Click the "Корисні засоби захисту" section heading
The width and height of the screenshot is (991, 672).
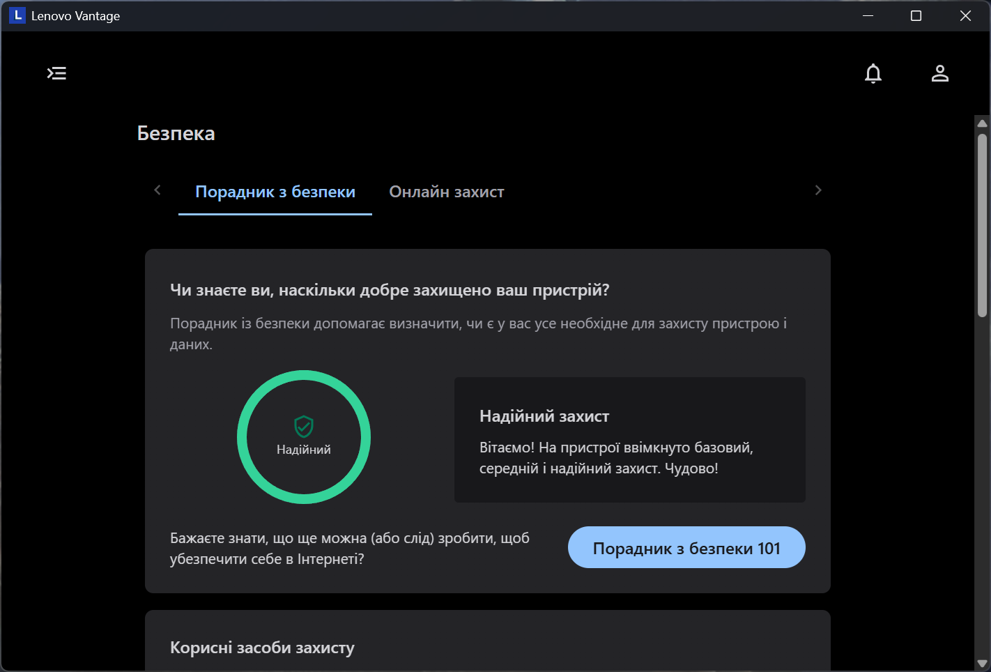click(262, 648)
